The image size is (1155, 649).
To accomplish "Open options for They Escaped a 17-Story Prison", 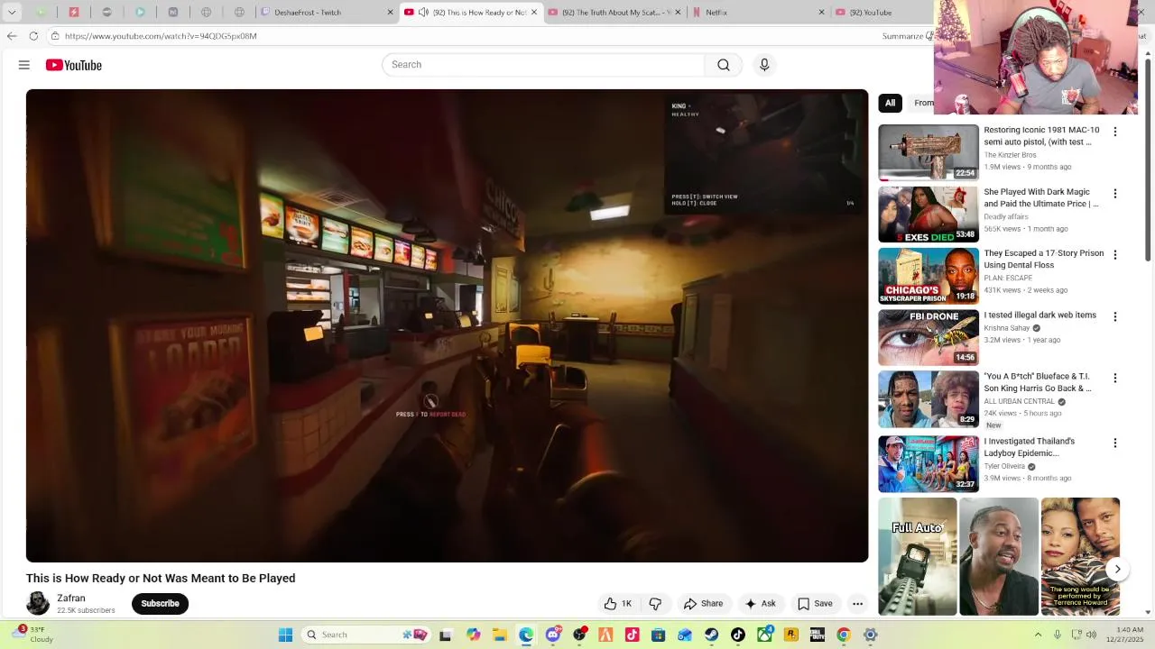I will click(x=1115, y=255).
